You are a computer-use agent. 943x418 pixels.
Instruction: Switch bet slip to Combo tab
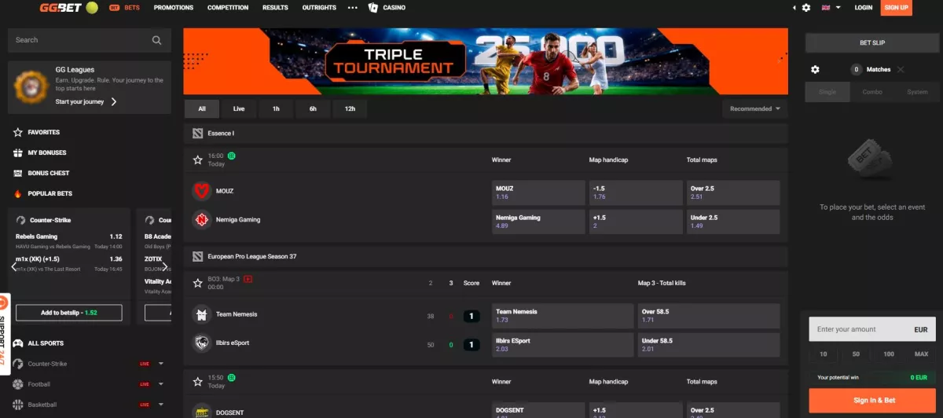point(872,92)
